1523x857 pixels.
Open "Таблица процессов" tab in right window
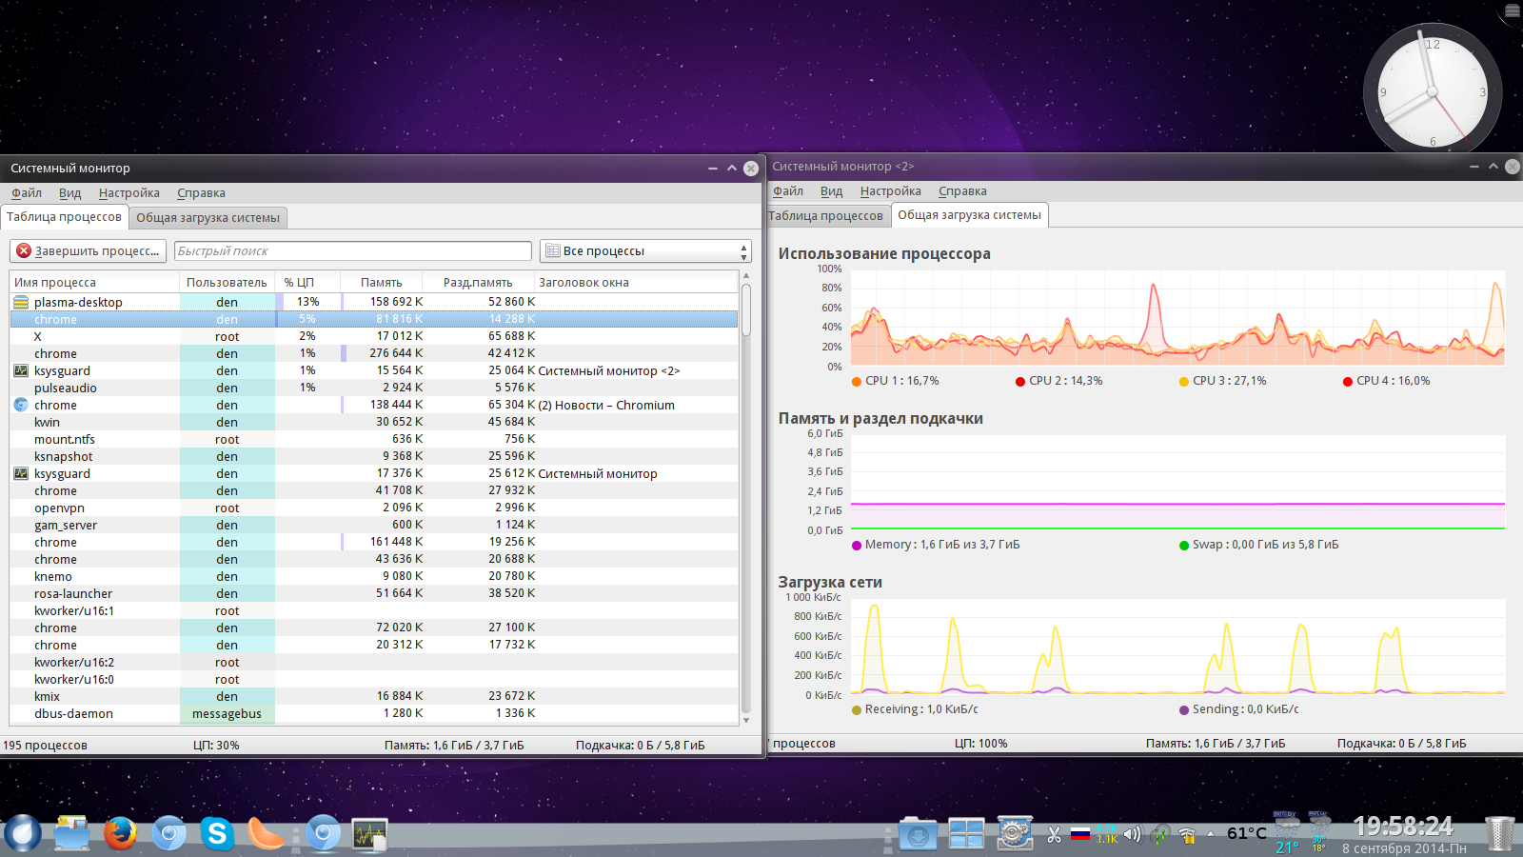tap(826, 216)
